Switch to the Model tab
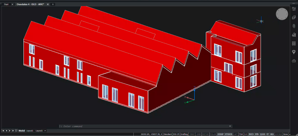The image size is (298, 136). 22,131
